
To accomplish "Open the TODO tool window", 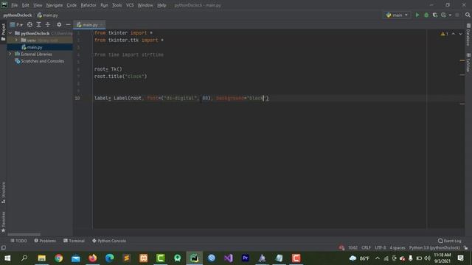I will [18, 241].
